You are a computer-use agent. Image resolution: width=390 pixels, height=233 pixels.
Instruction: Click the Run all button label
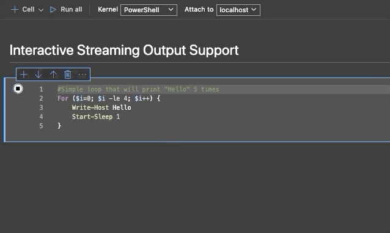click(71, 9)
